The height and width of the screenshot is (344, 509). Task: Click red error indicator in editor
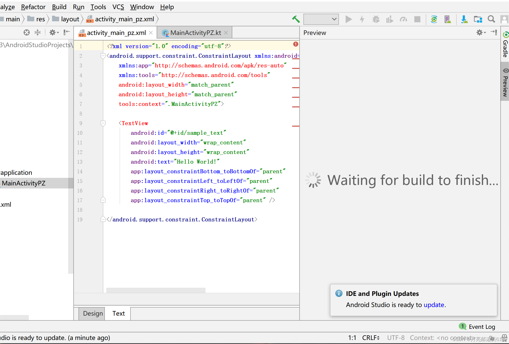(x=295, y=44)
